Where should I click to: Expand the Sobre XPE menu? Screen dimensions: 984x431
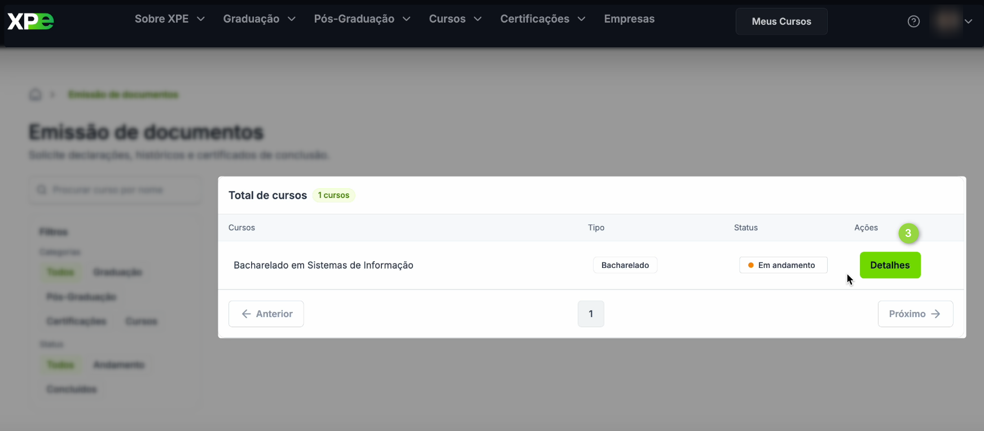pyautogui.click(x=169, y=19)
